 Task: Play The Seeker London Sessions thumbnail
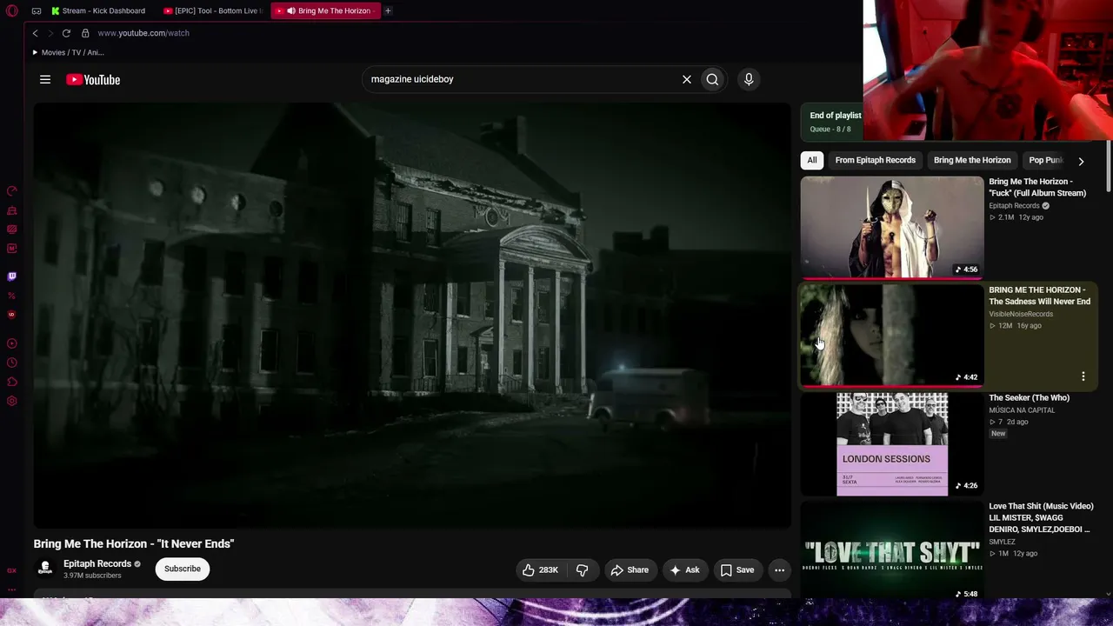coord(892,443)
